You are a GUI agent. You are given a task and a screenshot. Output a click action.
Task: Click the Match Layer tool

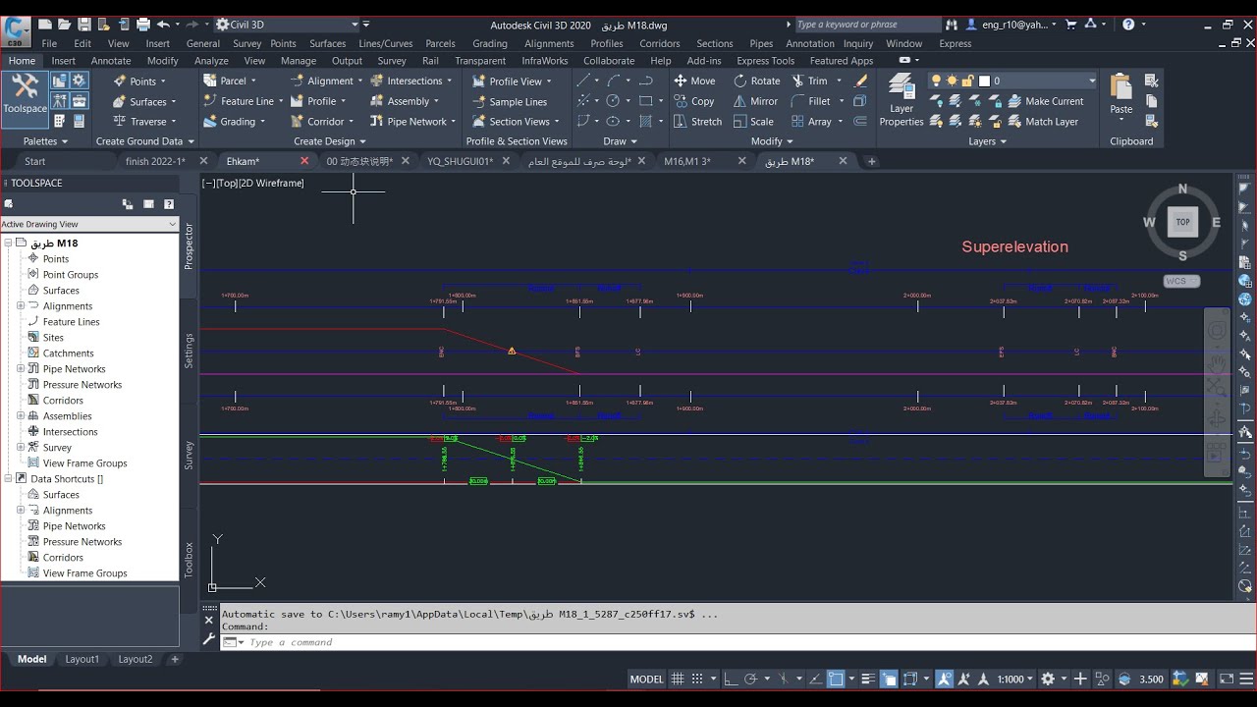click(x=1043, y=122)
